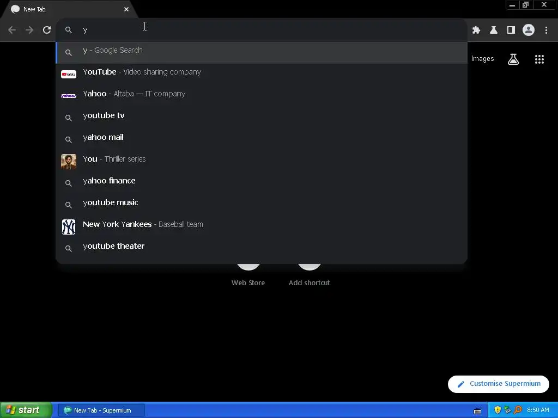Screen dimensions: 558x418
Task: Open the three-dot browser menu
Action: [x=546, y=30]
